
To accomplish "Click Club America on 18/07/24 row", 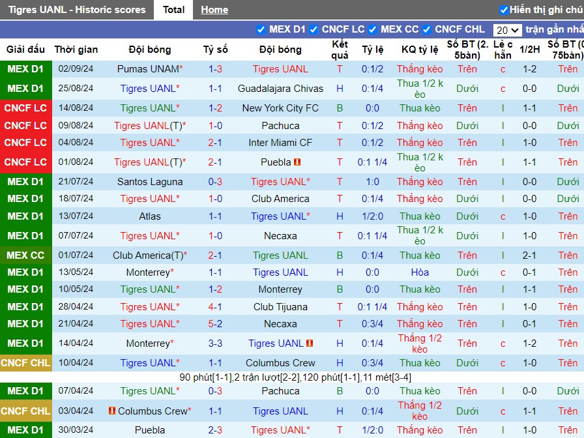I will point(280,199).
